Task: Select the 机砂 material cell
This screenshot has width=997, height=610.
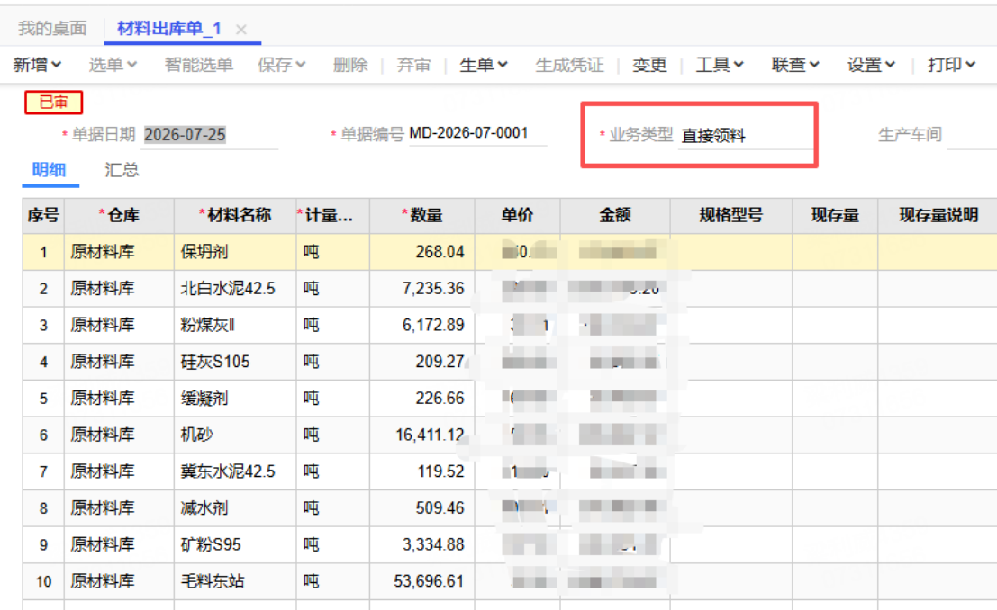Action: coord(235,435)
